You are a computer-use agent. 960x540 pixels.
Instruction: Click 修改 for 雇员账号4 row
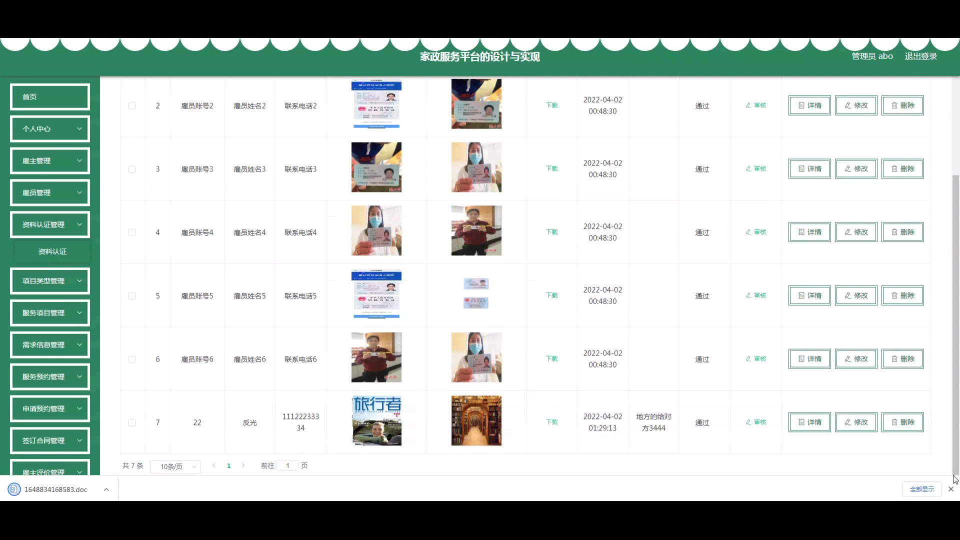point(856,232)
